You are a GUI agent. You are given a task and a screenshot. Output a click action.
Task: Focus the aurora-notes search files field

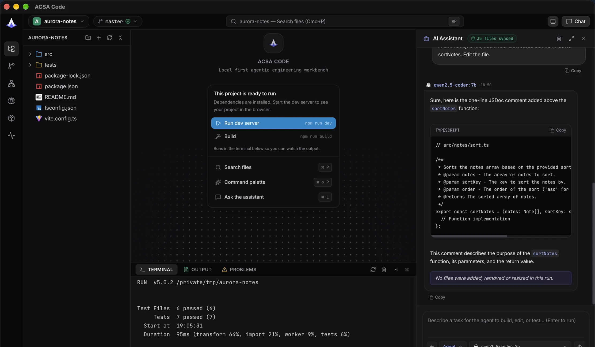[x=345, y=21]
